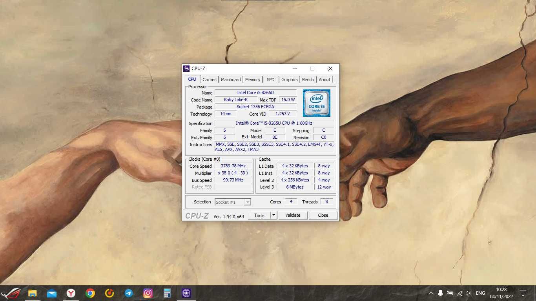Click the core speed value '3789.78 MHz'
This screenshot has height=301, width=536.
click(233, 166)
